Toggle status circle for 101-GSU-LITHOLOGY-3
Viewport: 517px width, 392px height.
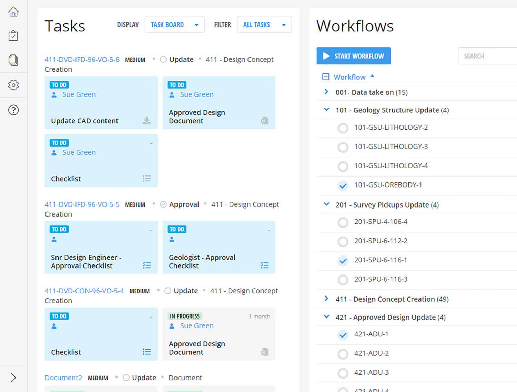(343, 147)
